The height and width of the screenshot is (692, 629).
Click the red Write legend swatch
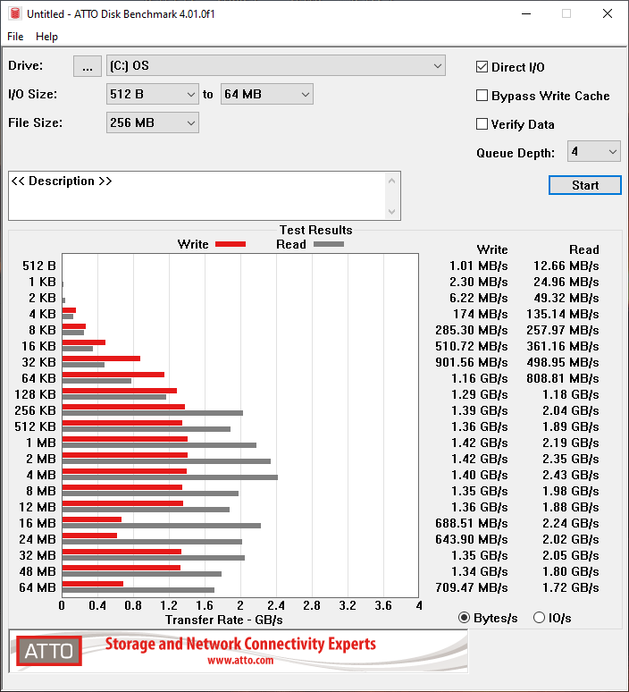click(231, 244)
